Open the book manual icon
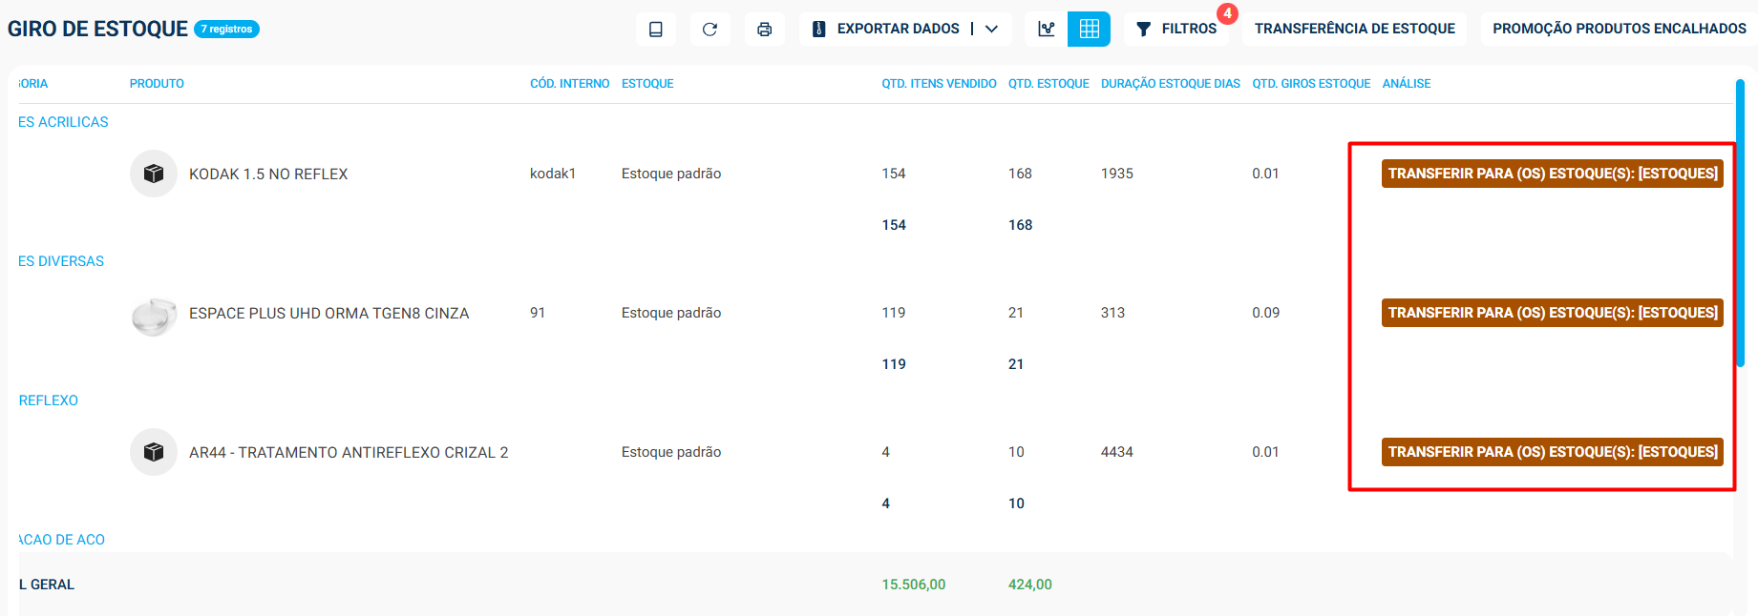1758x616 pixels. 656,30
